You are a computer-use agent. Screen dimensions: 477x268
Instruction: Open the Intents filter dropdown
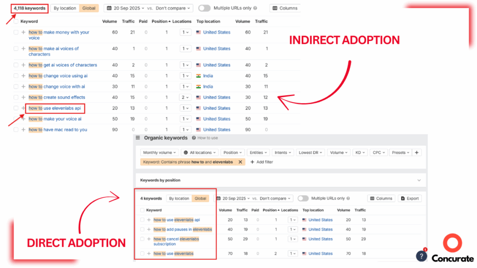tap(283, 153)
